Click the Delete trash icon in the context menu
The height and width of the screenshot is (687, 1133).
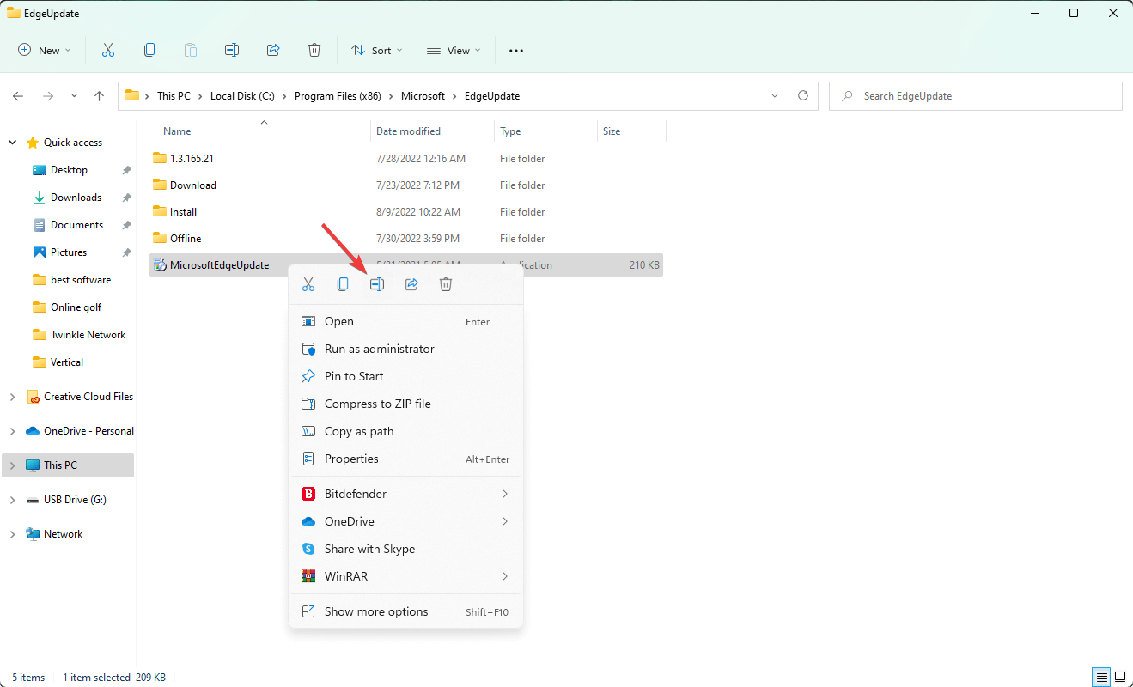(x=446, y=283)
